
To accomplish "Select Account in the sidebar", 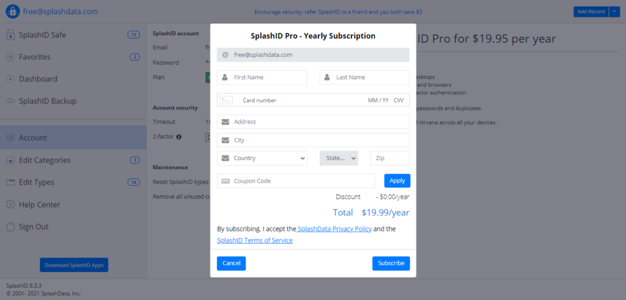I will 33,138.
